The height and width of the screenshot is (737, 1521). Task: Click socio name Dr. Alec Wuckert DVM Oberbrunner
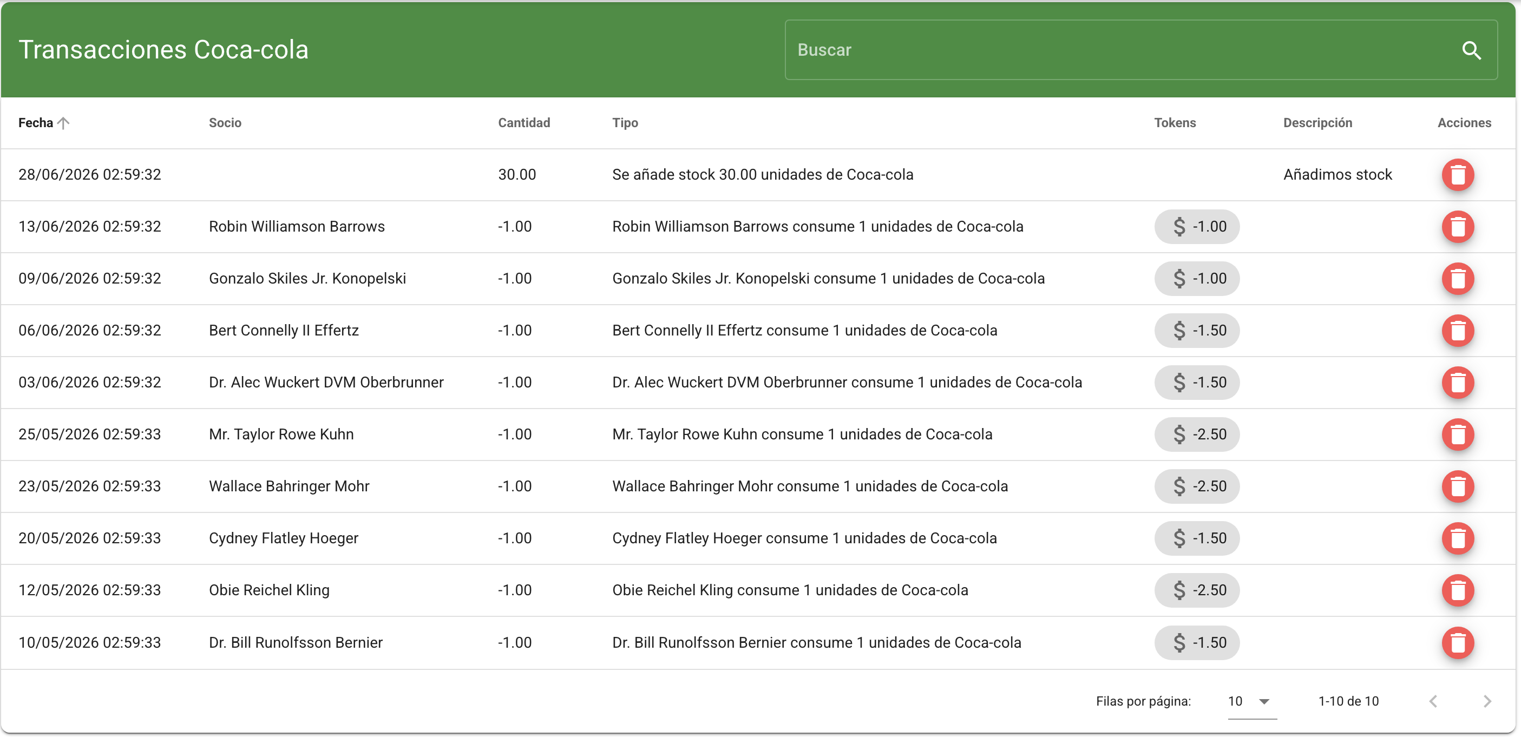click(x=326, y=383)
